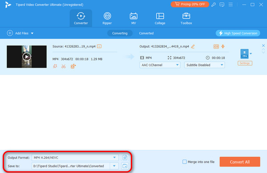This screenshot has width=267, height=173.
Task: Expand the AAC-1Channel audio dropdown
Action: pos(160,65)
